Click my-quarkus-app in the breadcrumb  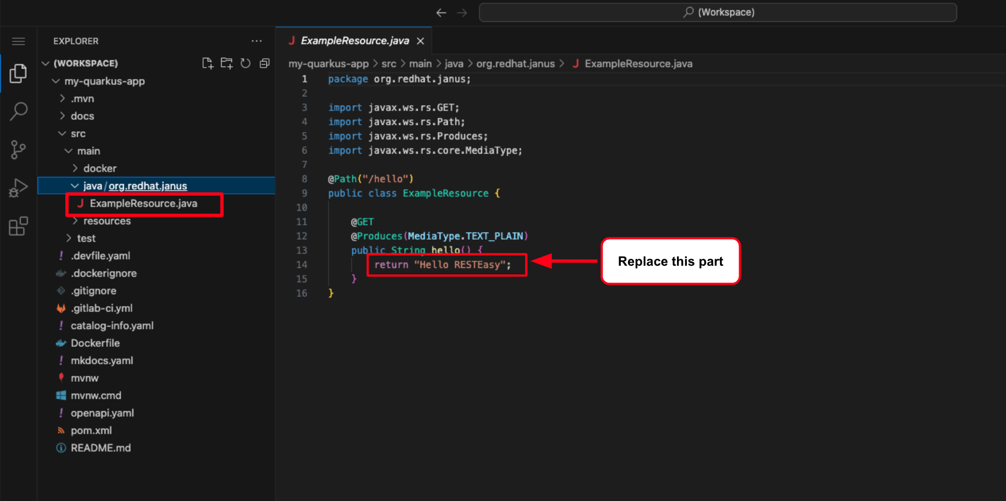click(x=328, y=64)
